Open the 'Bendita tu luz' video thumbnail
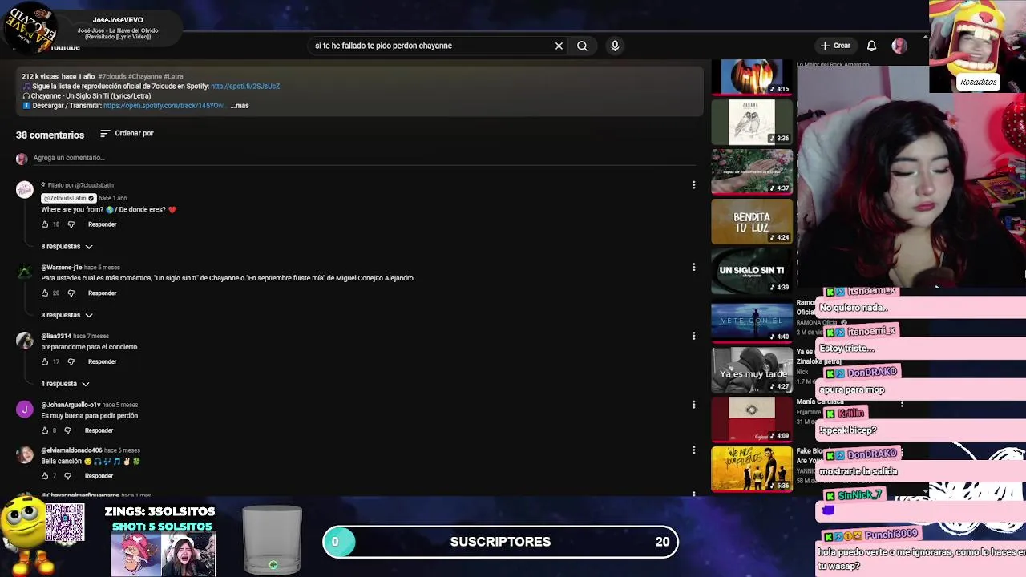Screen dimensions: 1026x577 tap(752, 221)
